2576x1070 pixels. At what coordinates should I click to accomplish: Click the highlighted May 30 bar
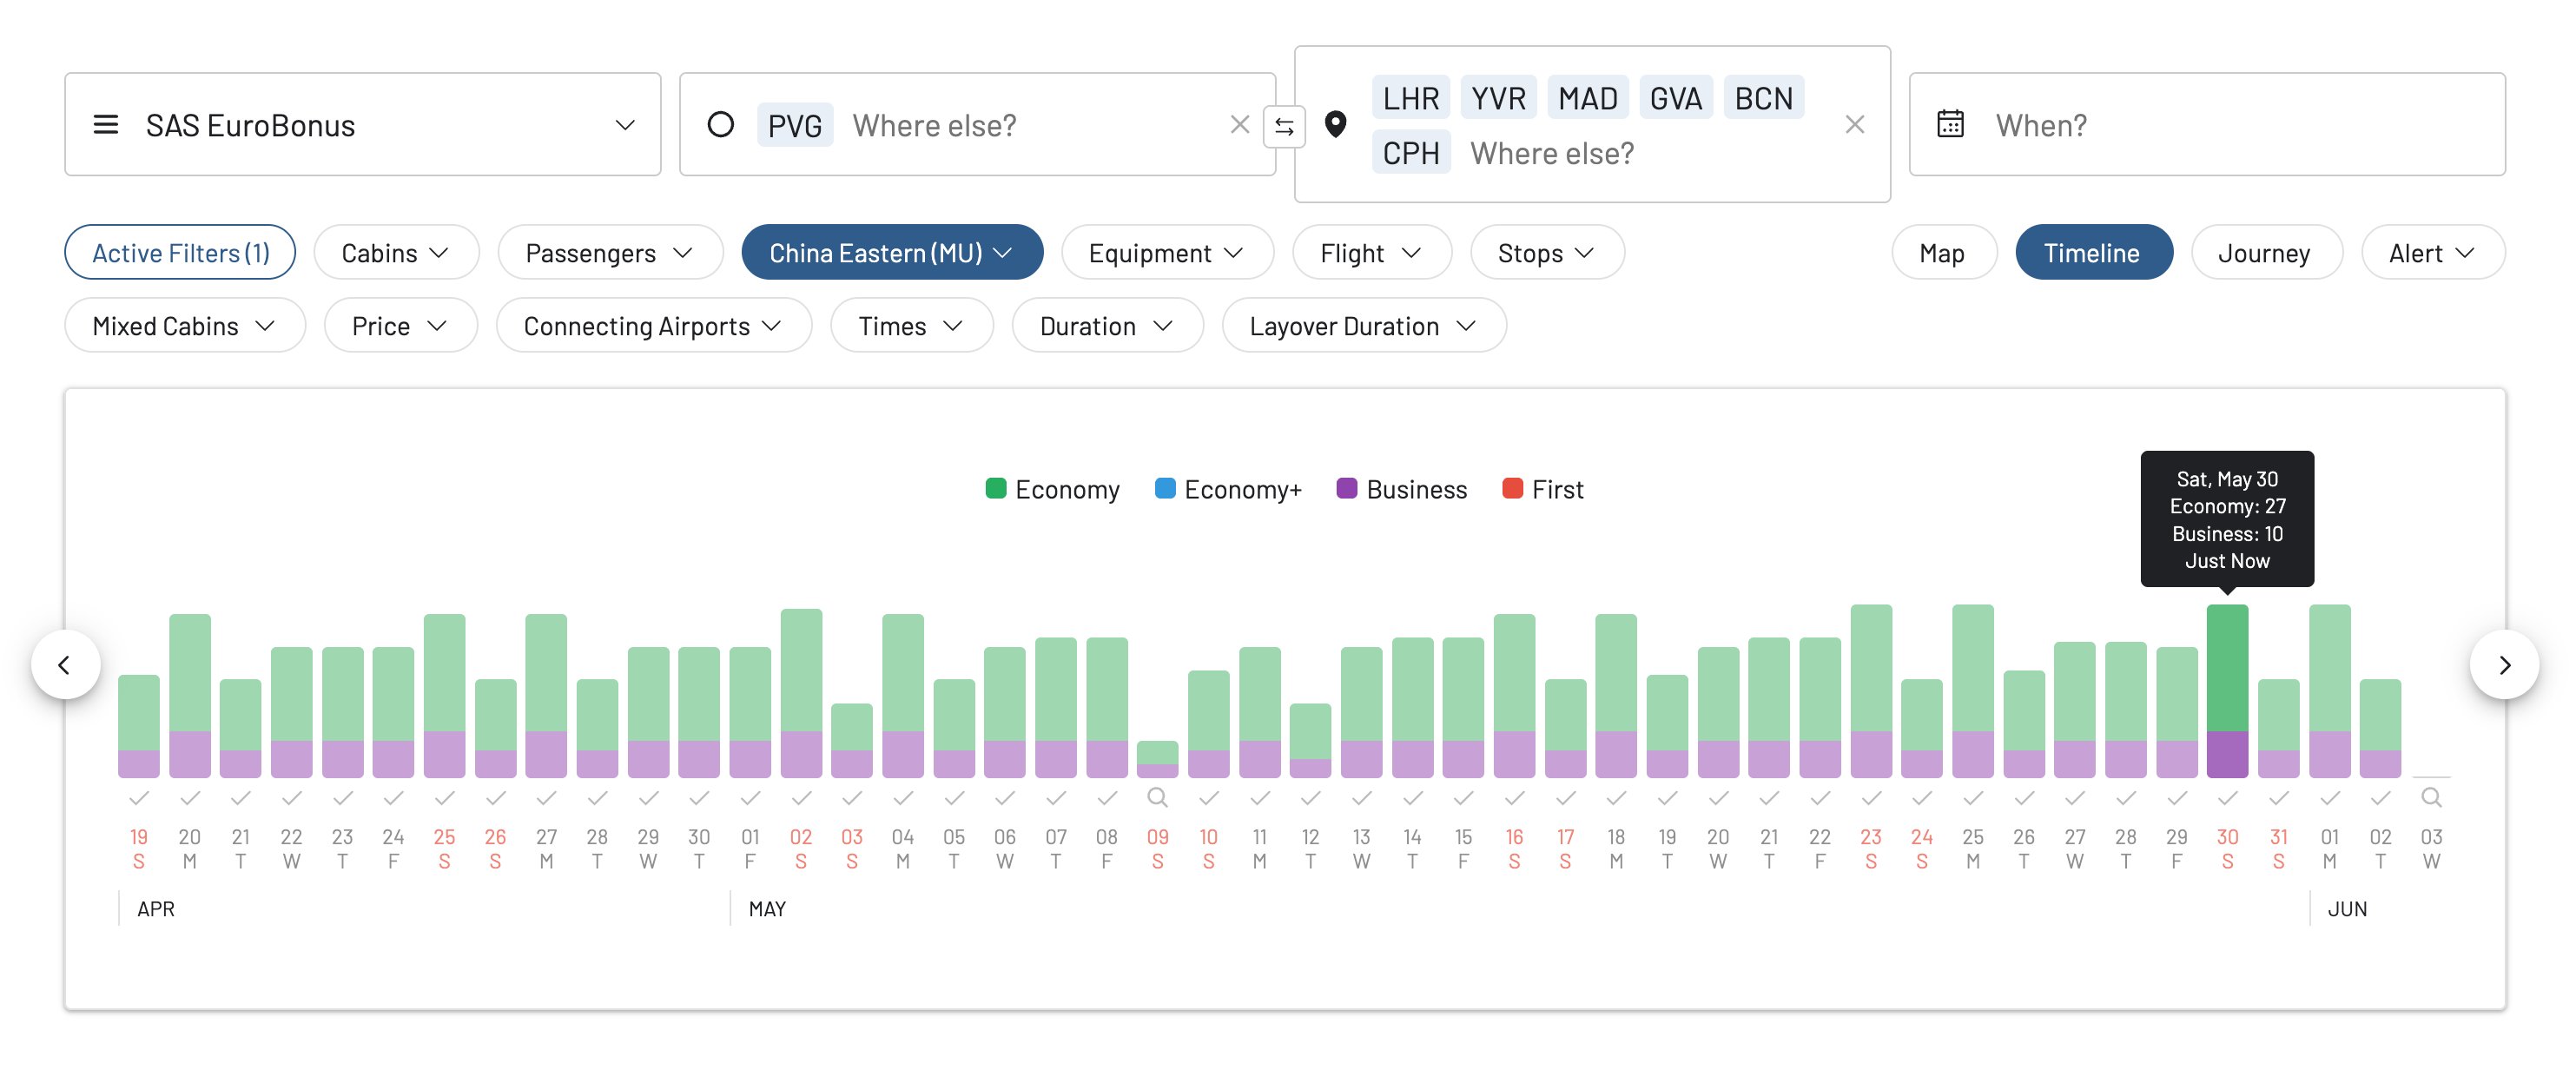tap(2226, 690)
